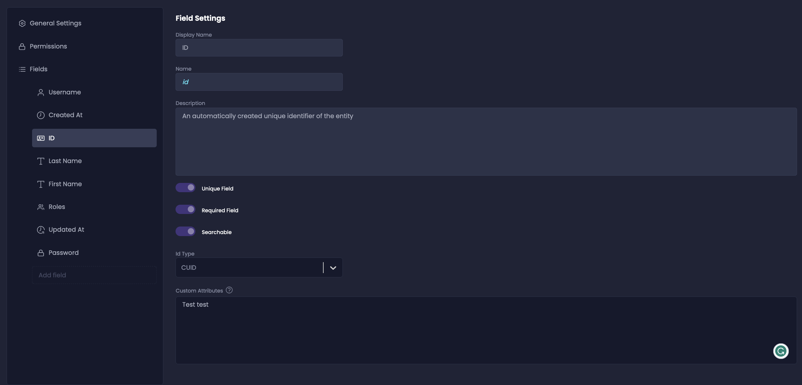Disable the Unique Field toggle
The image size is (802, 385).
click(x=185, y=187)
